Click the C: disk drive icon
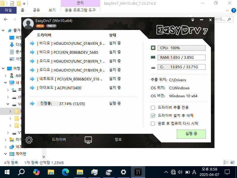 (153, 68)
